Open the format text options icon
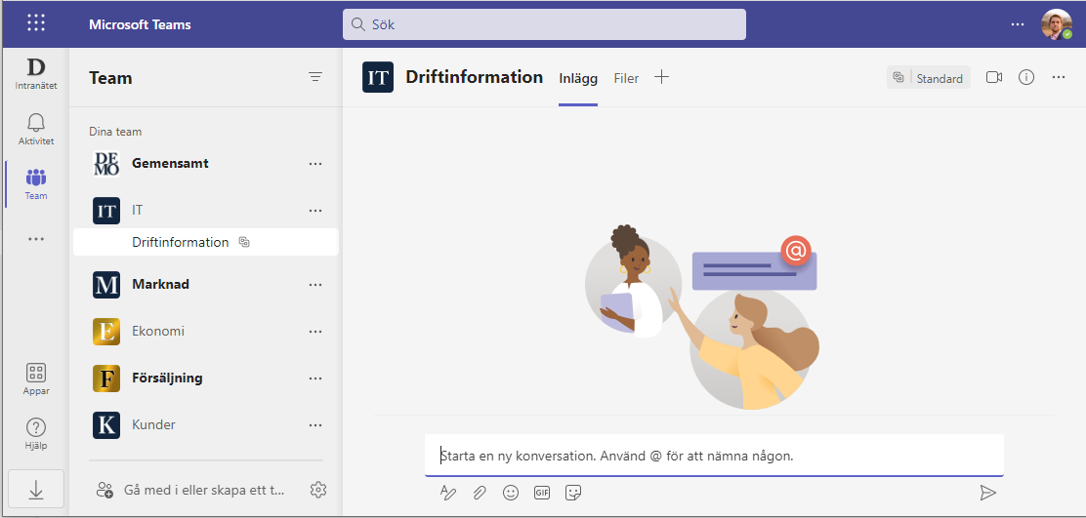 click(448, 493)
